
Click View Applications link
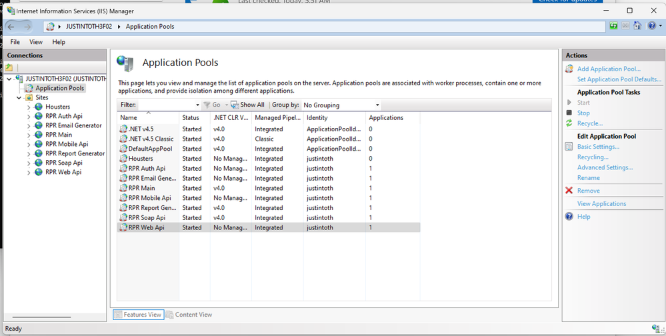point(601,203)
